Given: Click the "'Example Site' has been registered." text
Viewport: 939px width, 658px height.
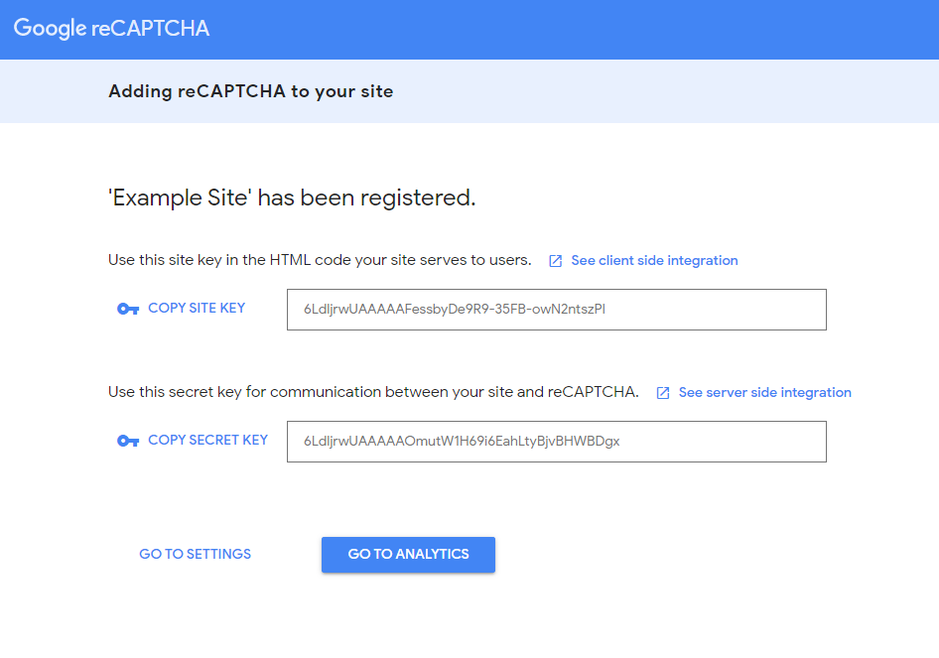Looking at the screenshot, I should point(292,197).
